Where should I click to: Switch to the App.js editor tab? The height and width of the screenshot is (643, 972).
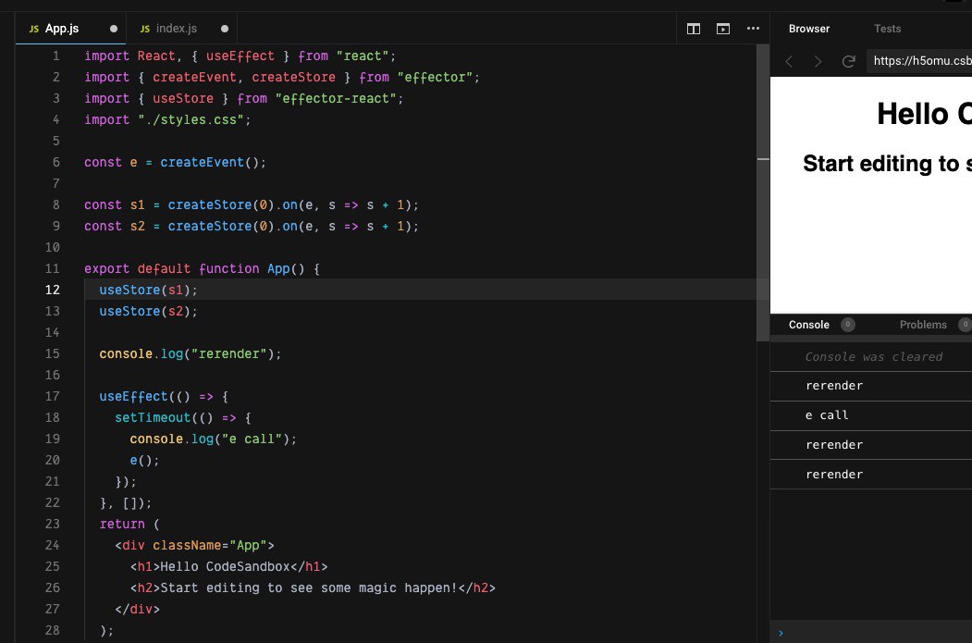70,29
